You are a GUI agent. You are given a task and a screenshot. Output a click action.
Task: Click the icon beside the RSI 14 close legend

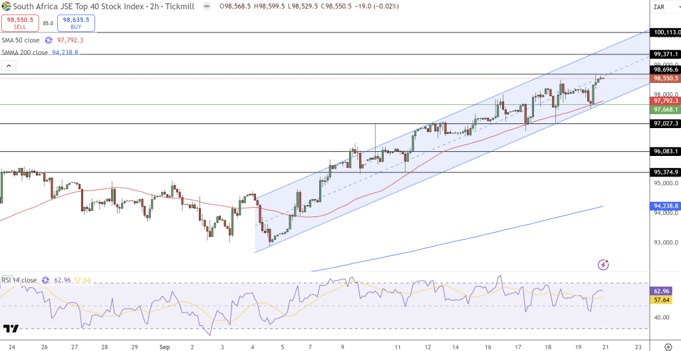45,281
